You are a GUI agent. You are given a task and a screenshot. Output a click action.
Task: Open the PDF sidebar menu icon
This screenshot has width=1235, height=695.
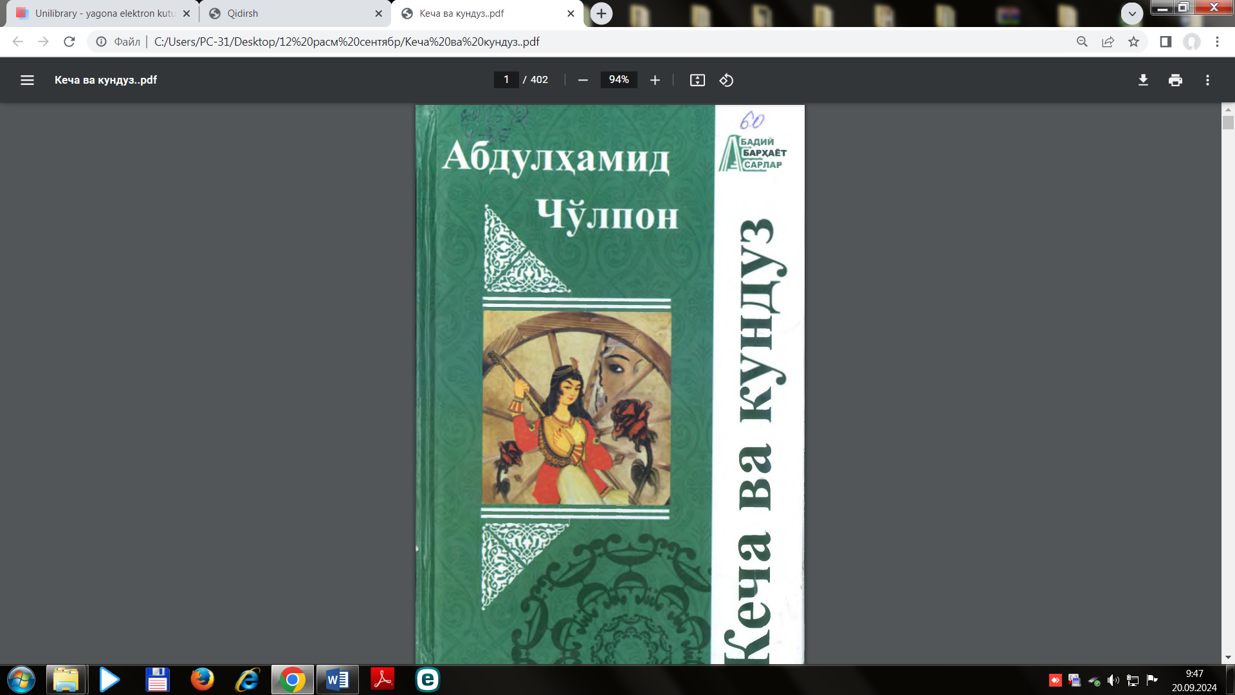[x=27, y=80]
